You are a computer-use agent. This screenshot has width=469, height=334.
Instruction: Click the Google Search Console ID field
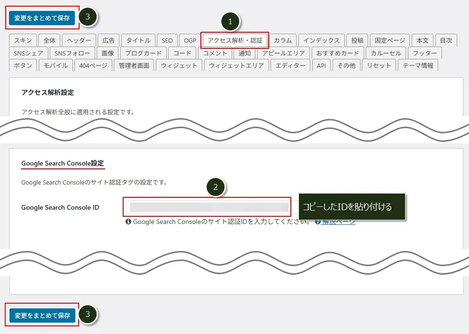[208, 207]
